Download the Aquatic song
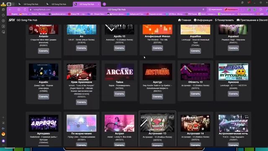Screen dimensions: 268x151 [x=44, y=96]
